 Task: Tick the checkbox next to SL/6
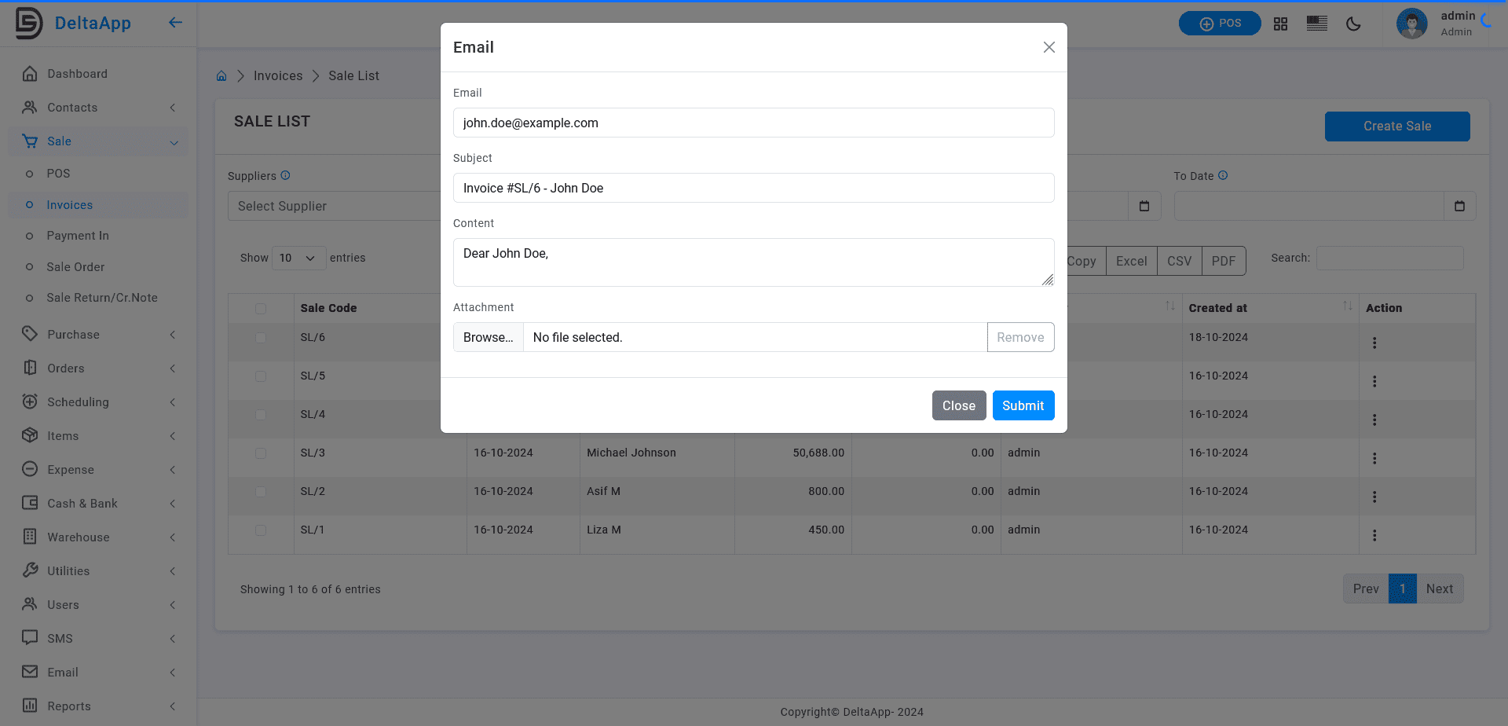pyautogui.click(x=261, y=338)
